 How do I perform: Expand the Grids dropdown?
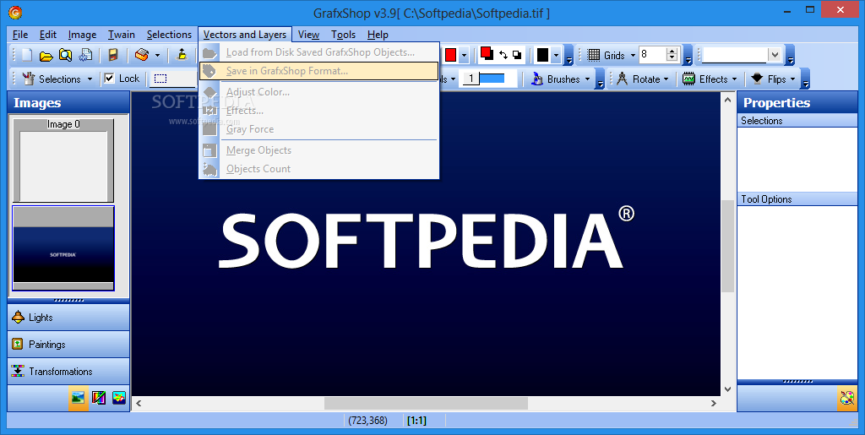coord(633,56)
